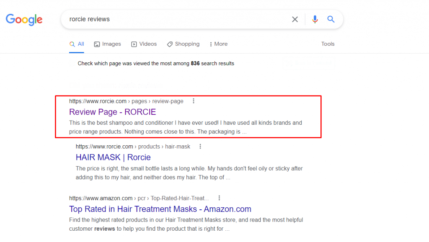Open the HAIR MASK | Rorcie link
The height and width of the screenshot is (242, 429).
pyautogui.click(x=113, y=157)
